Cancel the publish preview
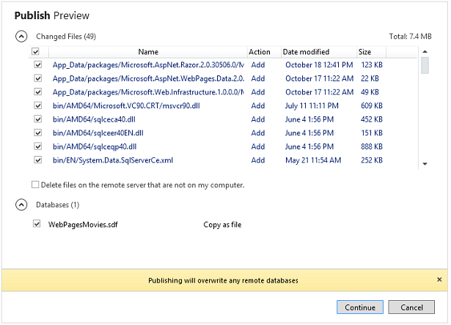The width and height of the screenshot is (451, 325). (417, 307)
